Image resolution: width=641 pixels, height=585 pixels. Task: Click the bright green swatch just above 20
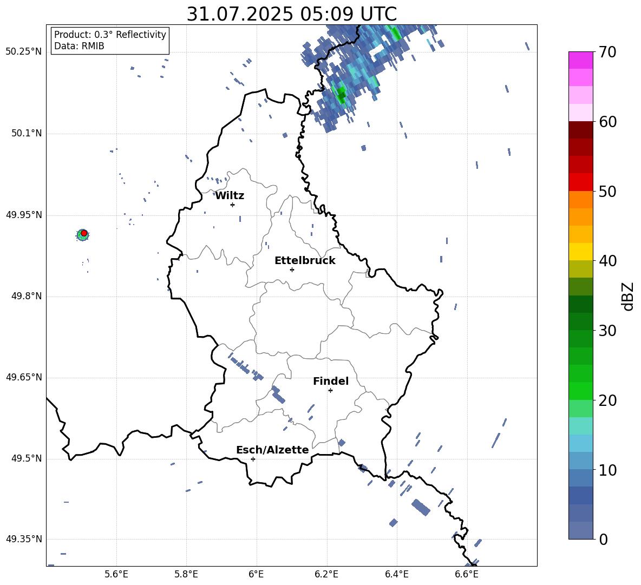click(580, 391)
